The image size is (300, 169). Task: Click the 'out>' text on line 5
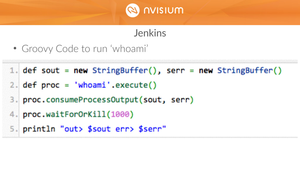(x=74, y=129)
